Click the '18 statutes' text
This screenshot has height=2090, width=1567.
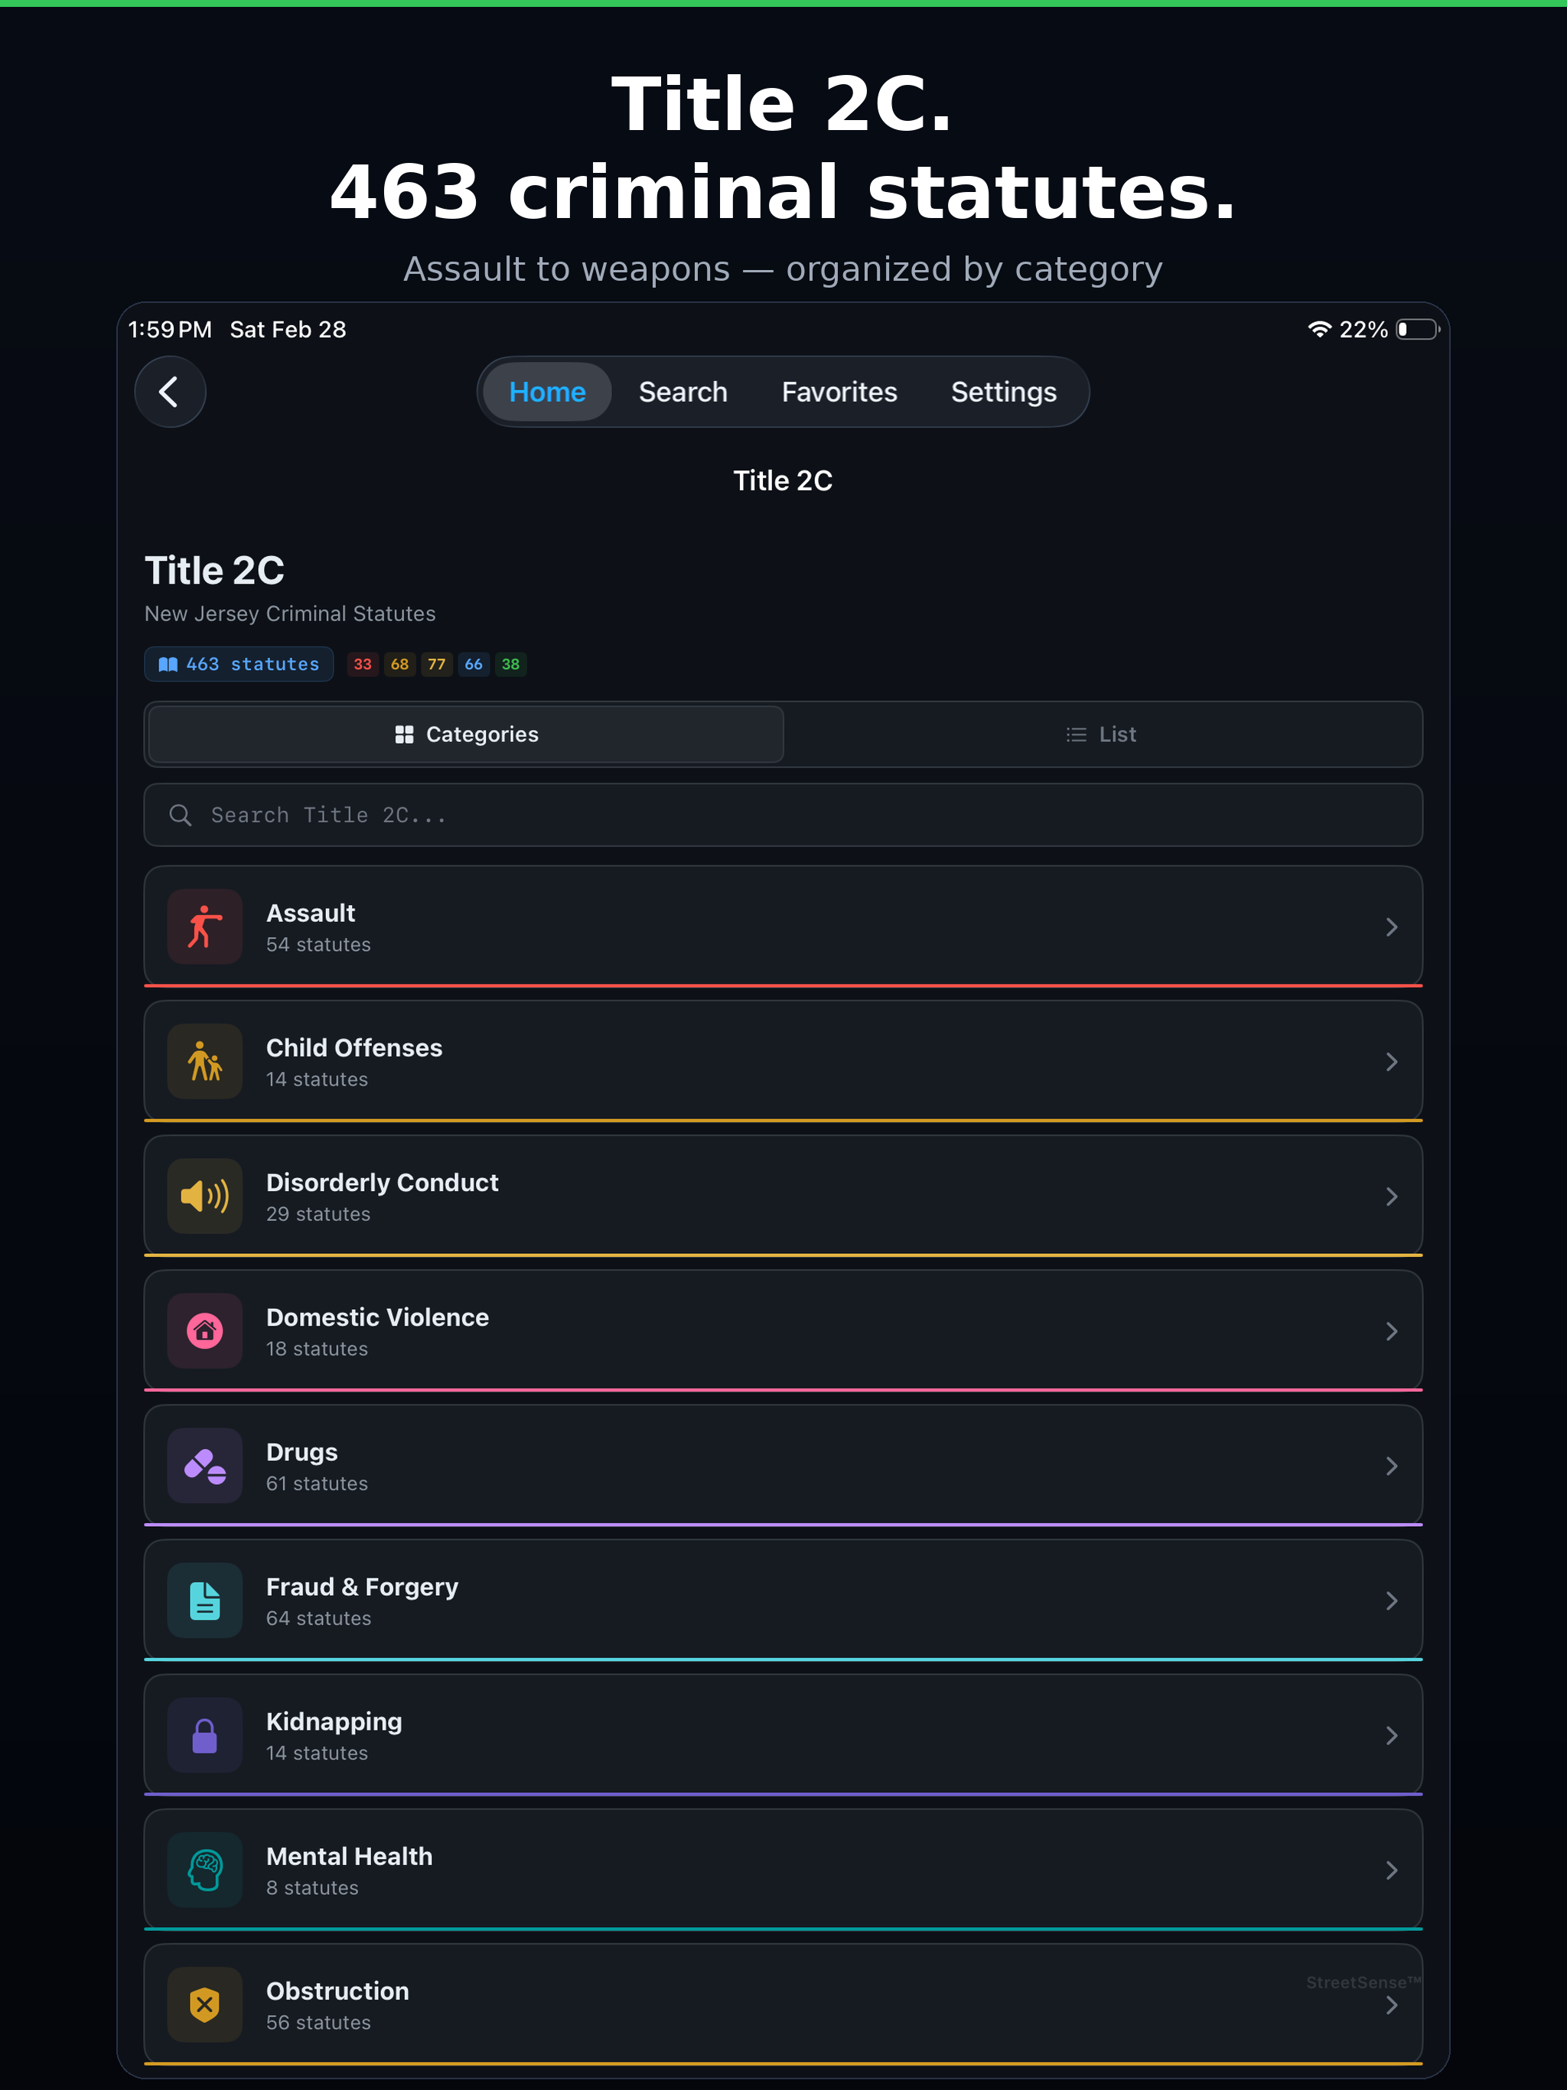318,1349
